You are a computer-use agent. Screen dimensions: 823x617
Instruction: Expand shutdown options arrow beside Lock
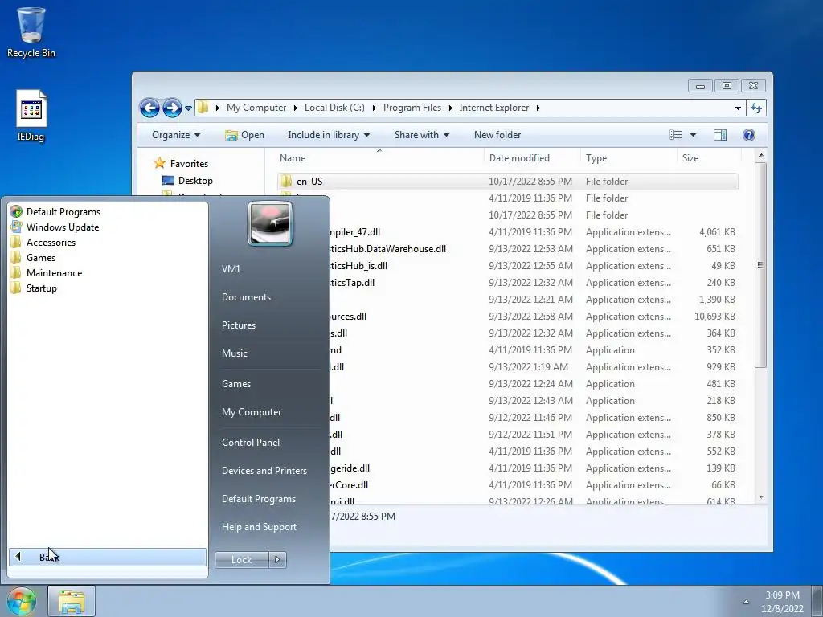[277, 560]
